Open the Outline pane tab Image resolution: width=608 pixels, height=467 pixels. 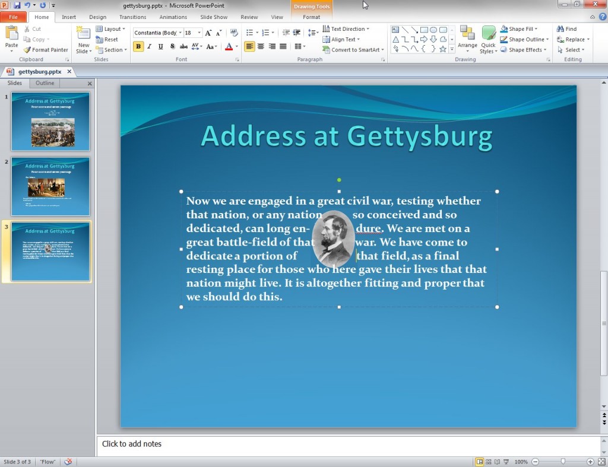click(45, 83)
